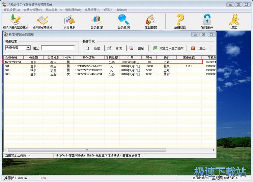Click the horizontal scrollbar thumb of the table
This screenshot has width=253, height=182.
point(87,150)
